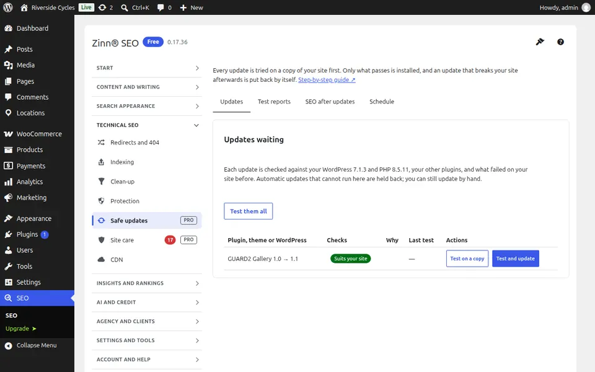The width and height of the screenshot is (595, 372).
Task: Switch to the Test reports tab
Action: pos(274,102)
